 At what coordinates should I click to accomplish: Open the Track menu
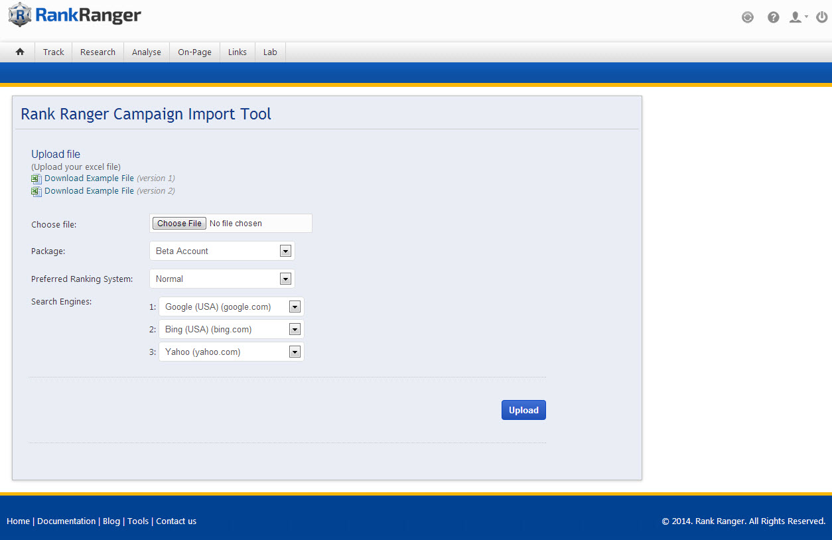click(54, 52)
